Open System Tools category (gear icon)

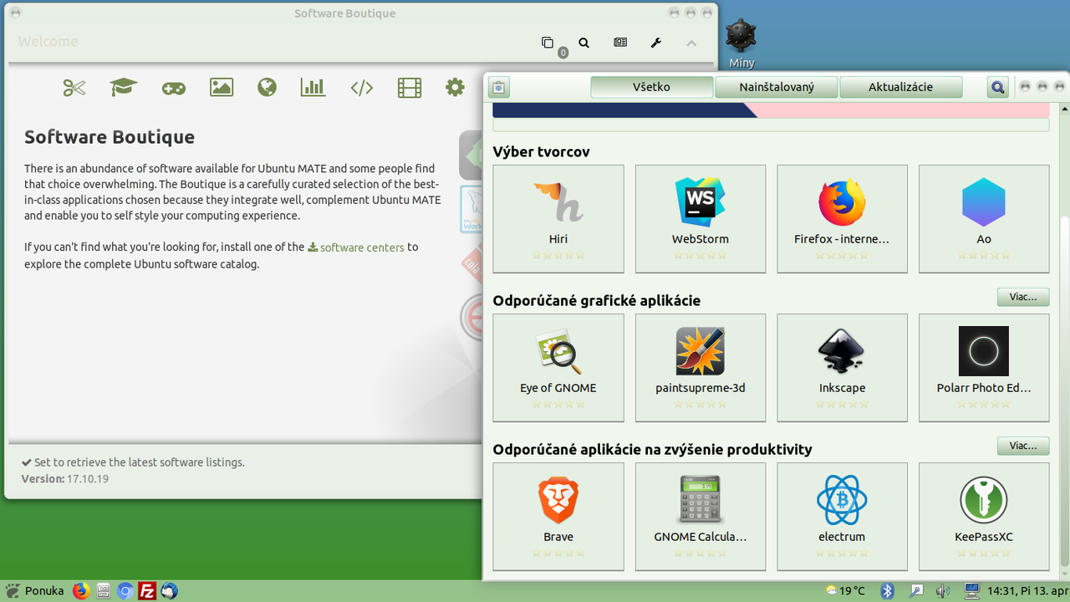point(455,87)
